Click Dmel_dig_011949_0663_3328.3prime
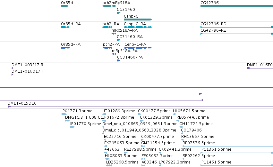273x167 pixels. pos(103,133)
